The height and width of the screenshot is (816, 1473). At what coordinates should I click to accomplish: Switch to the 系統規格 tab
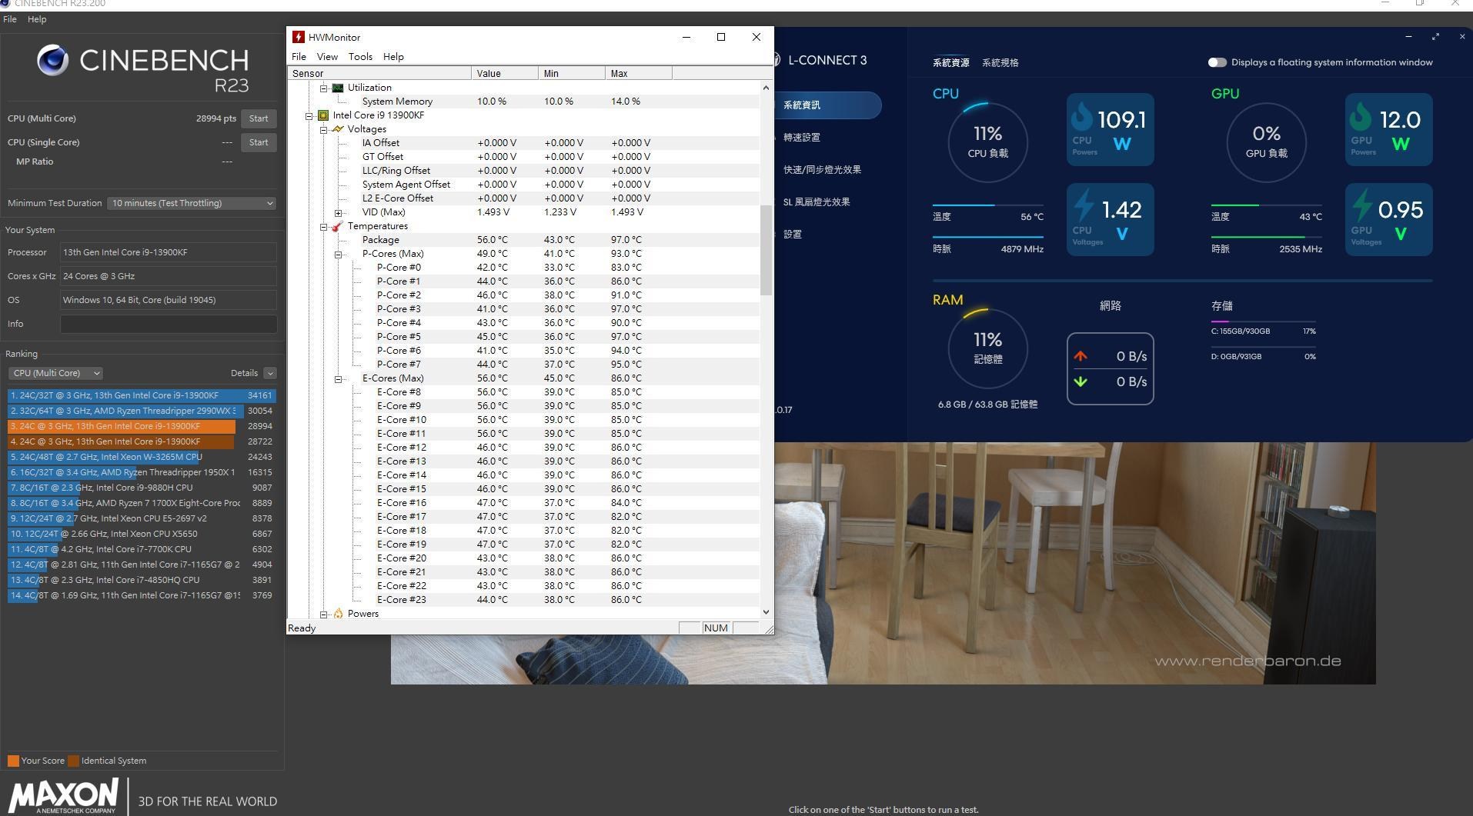(1000, 63)
